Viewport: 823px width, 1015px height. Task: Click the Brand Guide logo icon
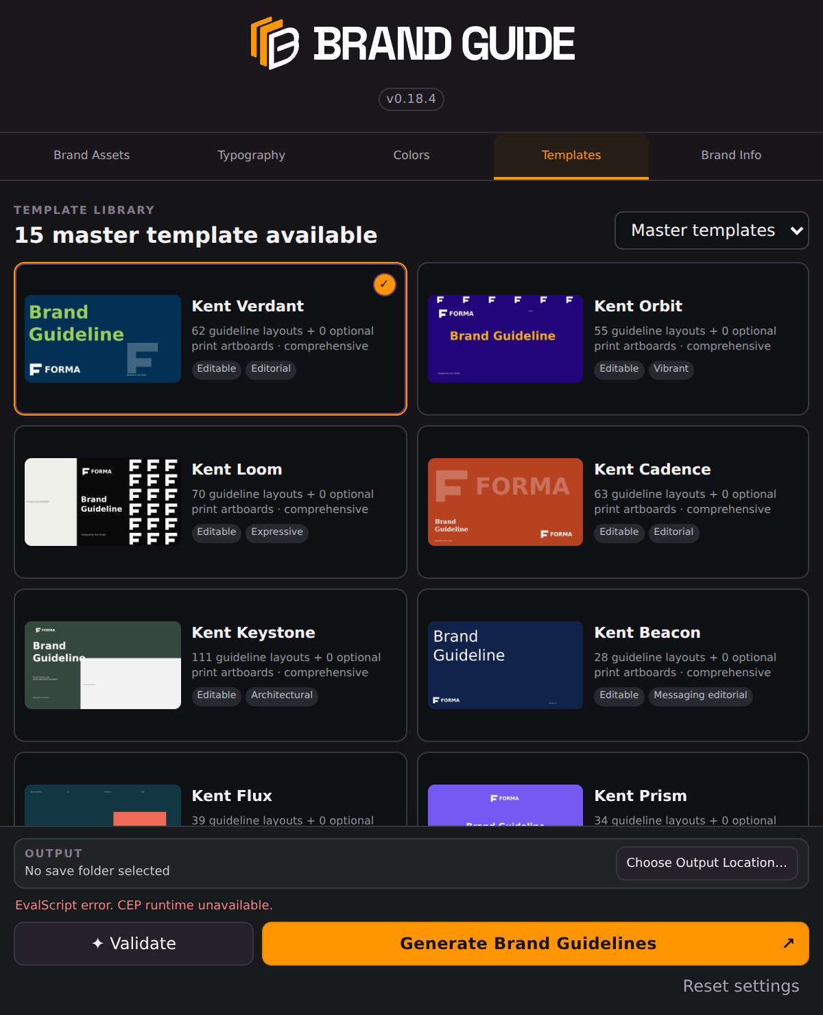pos(275,43)
